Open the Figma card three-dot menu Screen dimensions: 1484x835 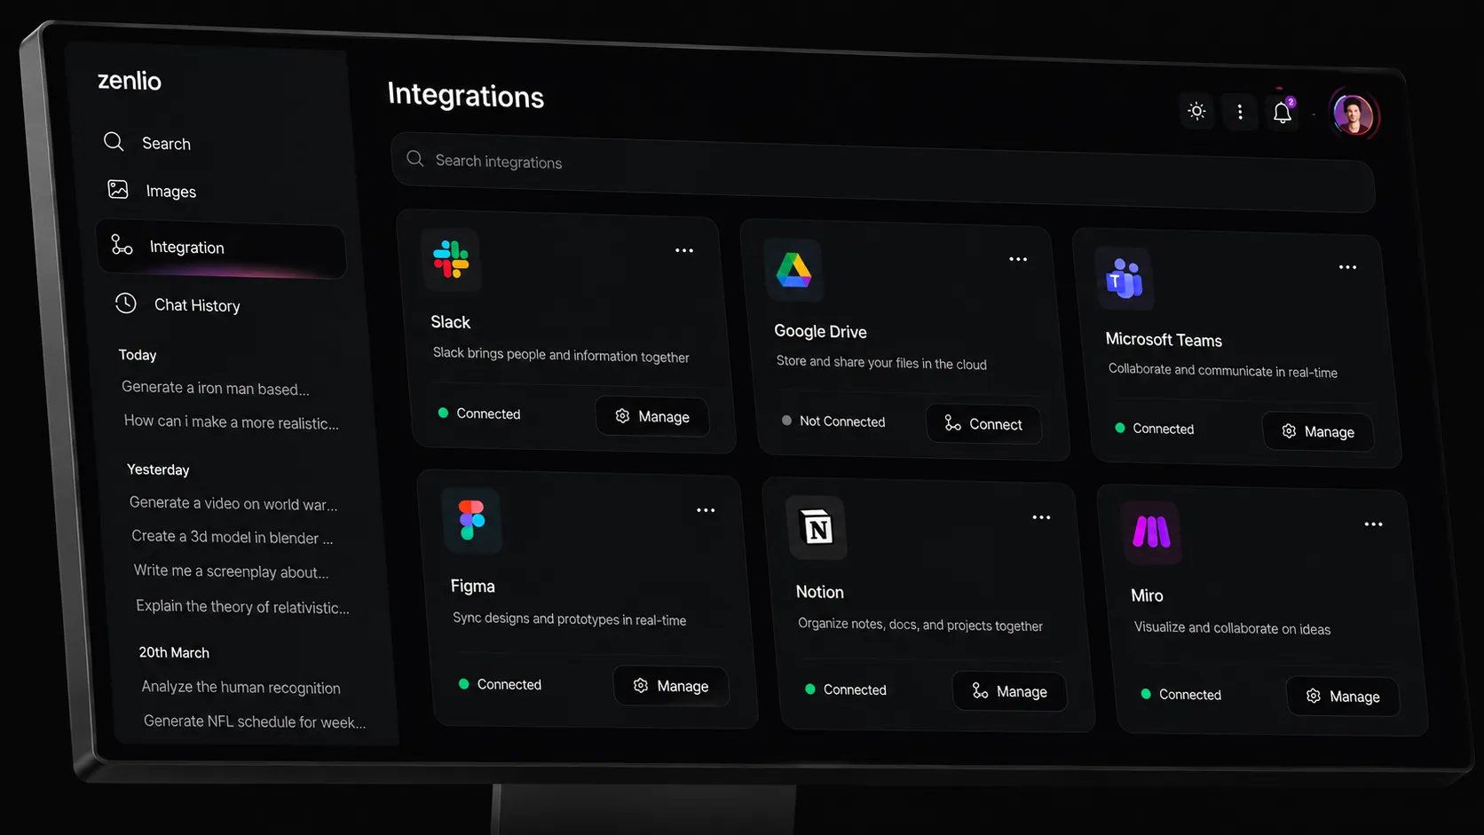pyautogui.click(x=706, y=510)
